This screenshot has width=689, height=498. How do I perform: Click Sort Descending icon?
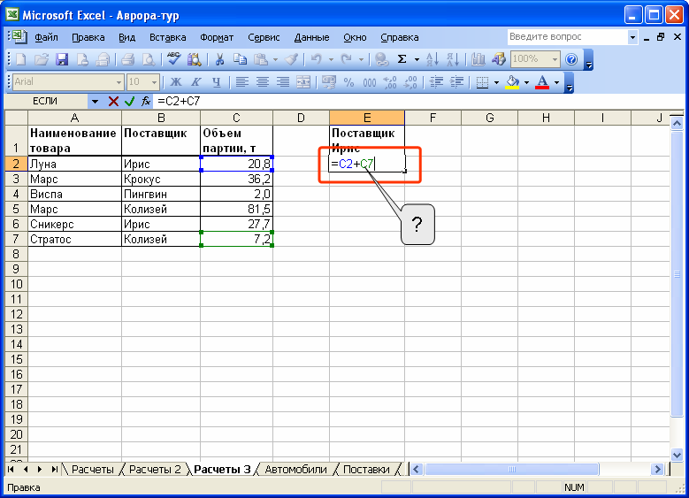(453, 59)
